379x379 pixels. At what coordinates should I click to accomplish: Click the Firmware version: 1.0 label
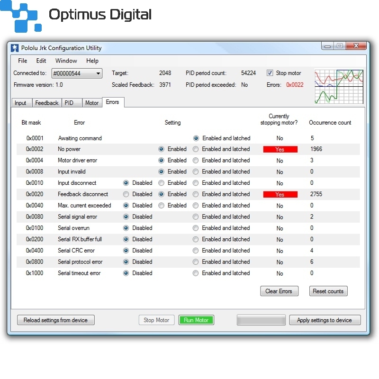pos(38,85)
